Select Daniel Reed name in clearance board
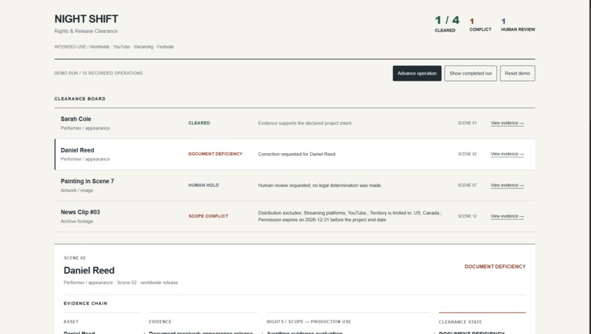This screenshot has height=334, width=591. pyautogui.click(x=77, y=150)
